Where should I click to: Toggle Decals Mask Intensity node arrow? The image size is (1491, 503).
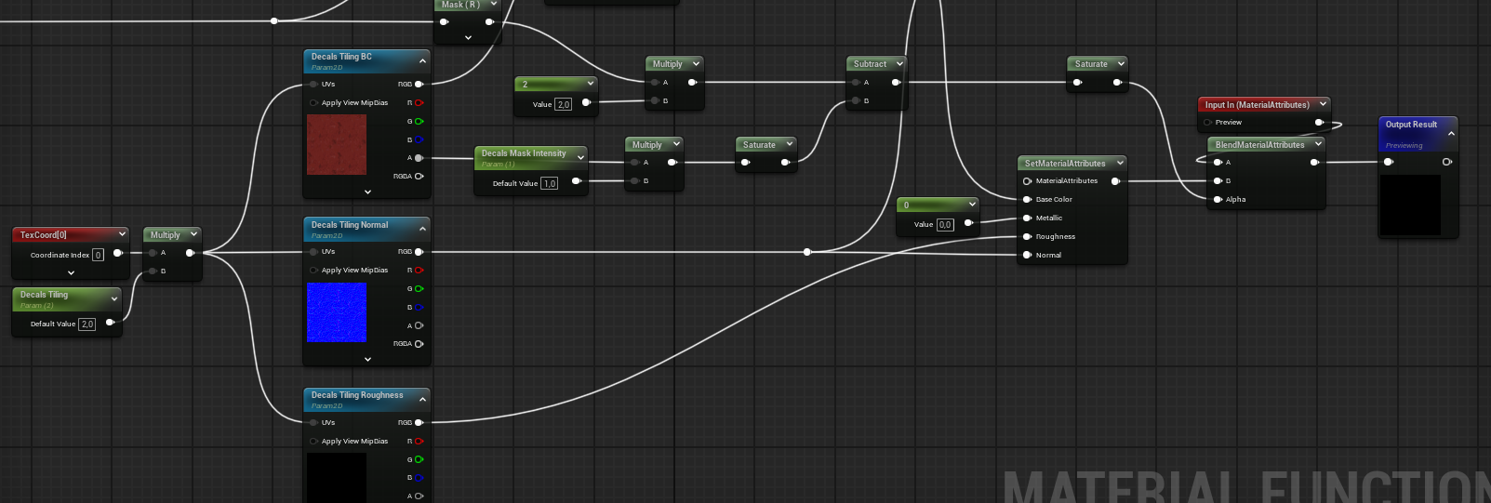[x=580, y=157]
